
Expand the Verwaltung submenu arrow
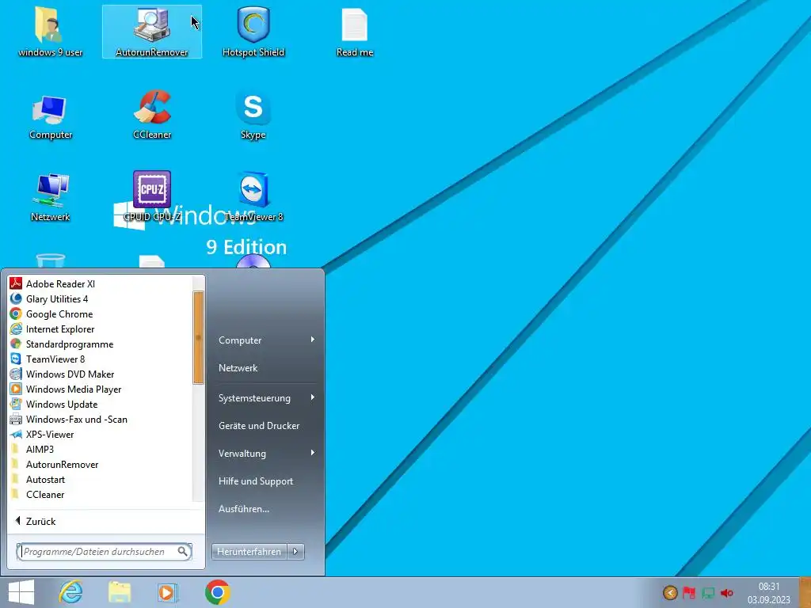coord(312,452)
